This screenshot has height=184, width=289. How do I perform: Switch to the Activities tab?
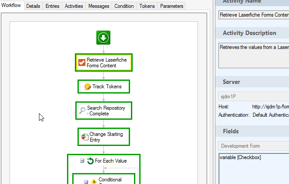(74, 6)
